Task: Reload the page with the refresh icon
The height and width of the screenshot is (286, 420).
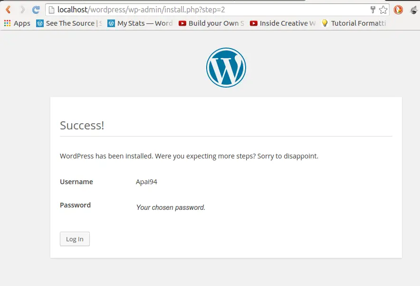Action: [x=36, y=10]
